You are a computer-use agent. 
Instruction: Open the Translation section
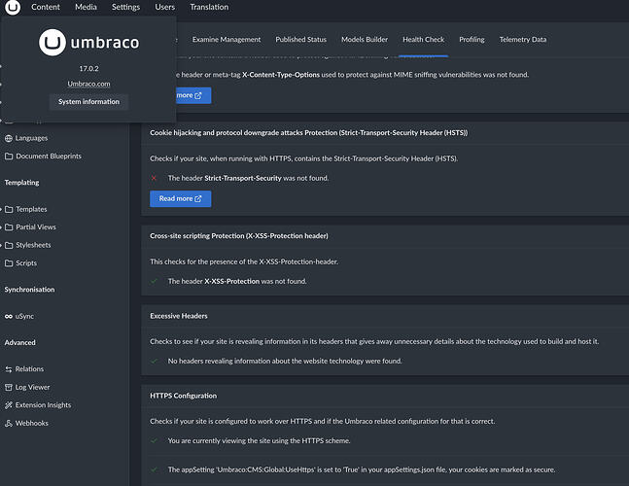coord(209,7)
